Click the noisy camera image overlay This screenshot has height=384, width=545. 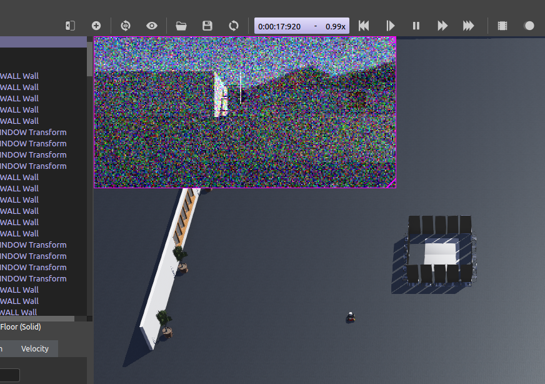click(x=245, y=112)
